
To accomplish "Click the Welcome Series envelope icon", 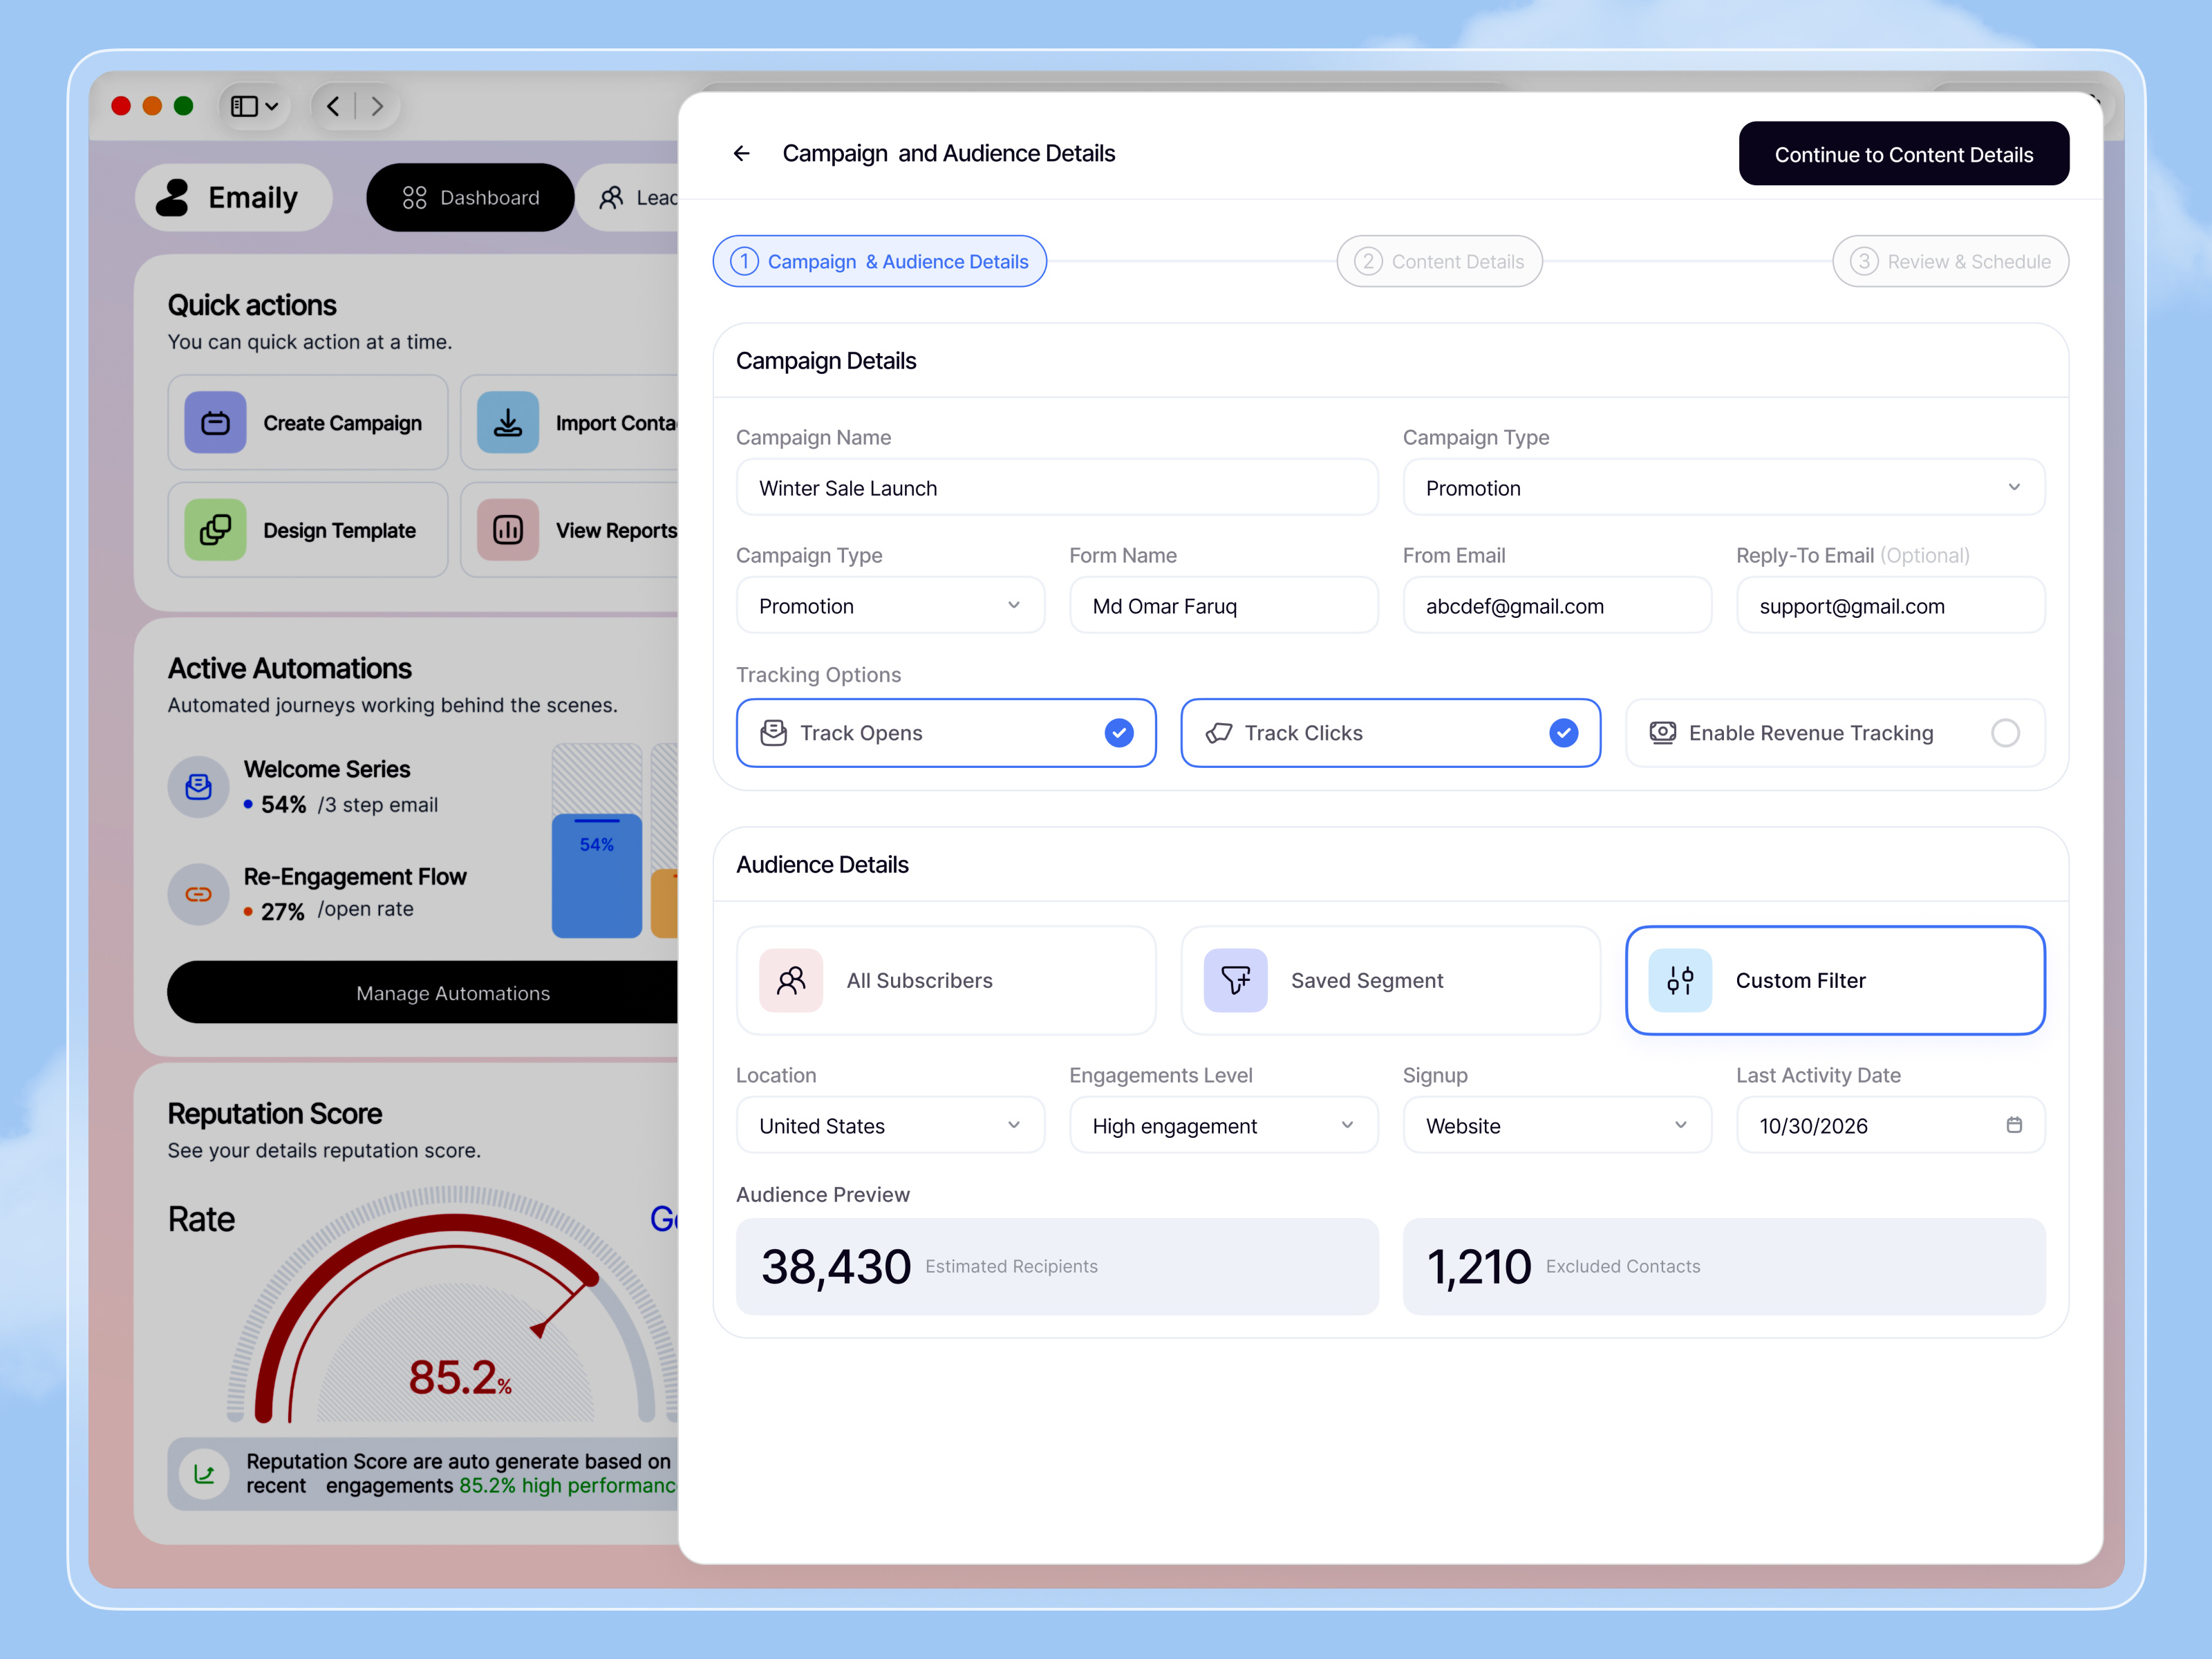I will (198, 787).
